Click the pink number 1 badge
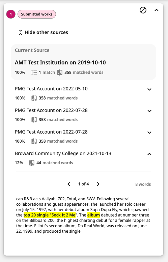 (11, 14)
